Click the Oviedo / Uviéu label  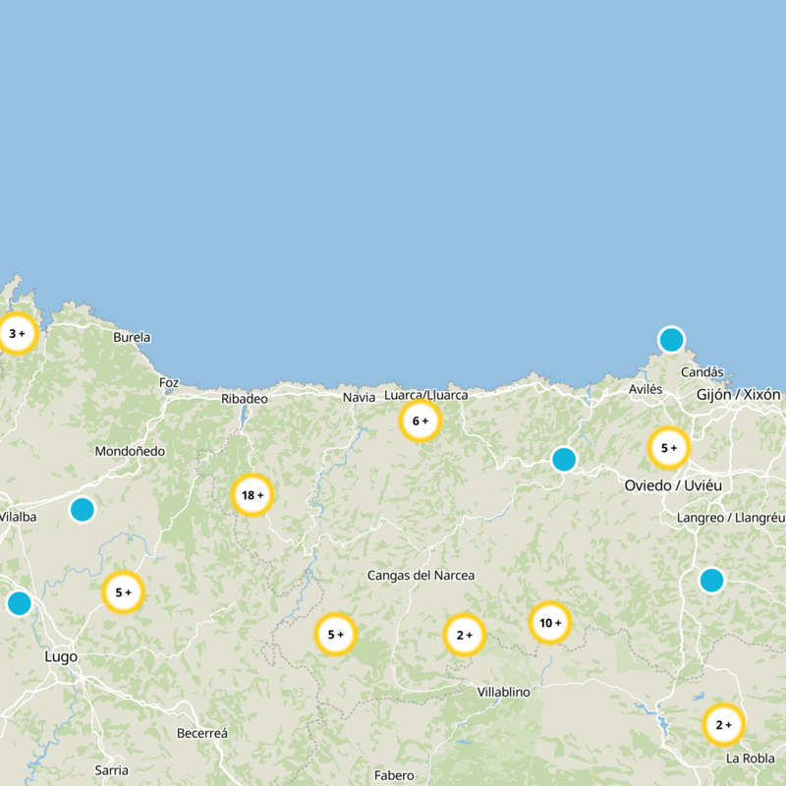tap(673, 485)
